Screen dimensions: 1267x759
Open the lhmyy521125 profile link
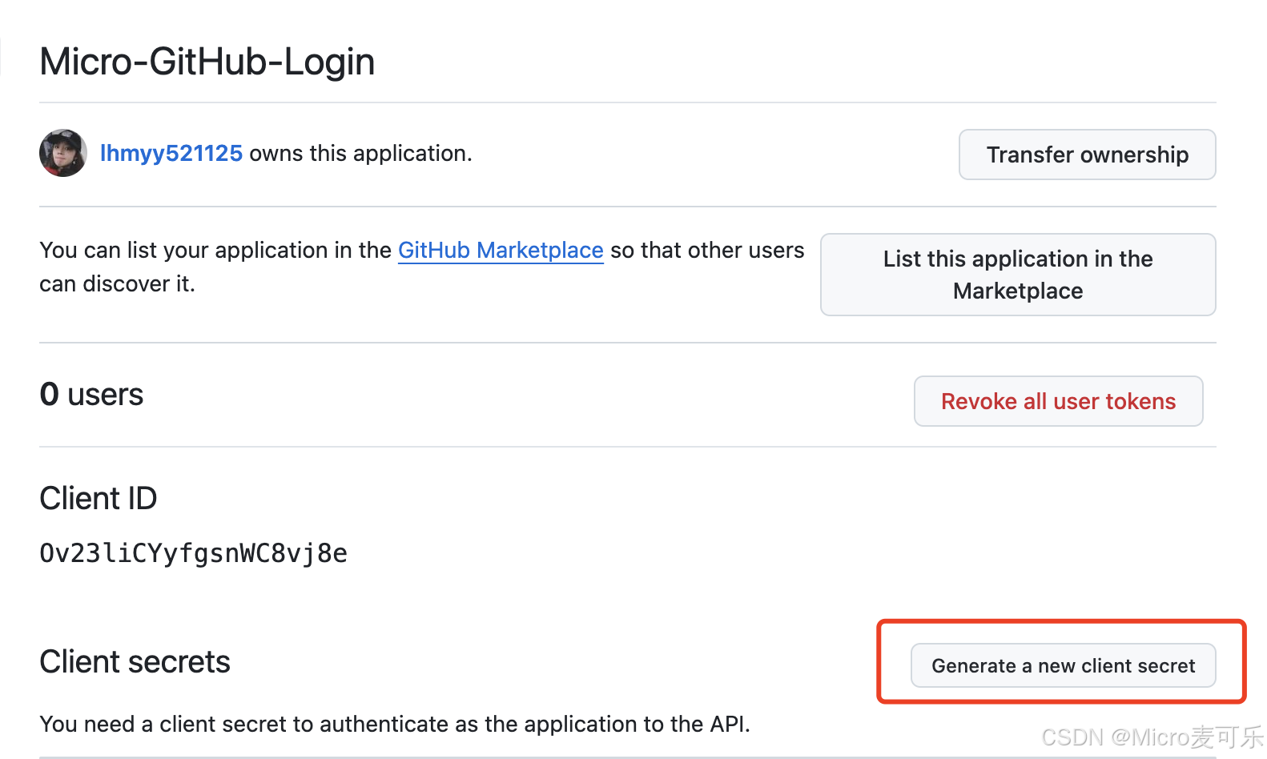coord(171,153)
